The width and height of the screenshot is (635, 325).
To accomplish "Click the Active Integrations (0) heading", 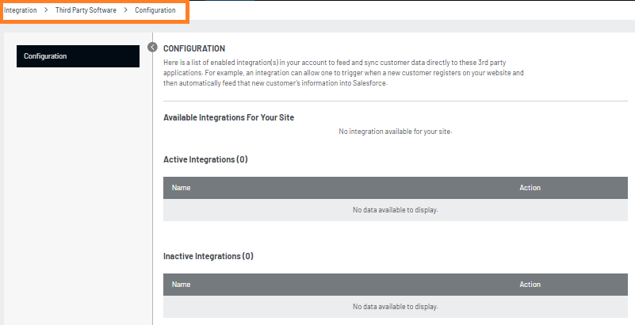I will coord(205,159).
